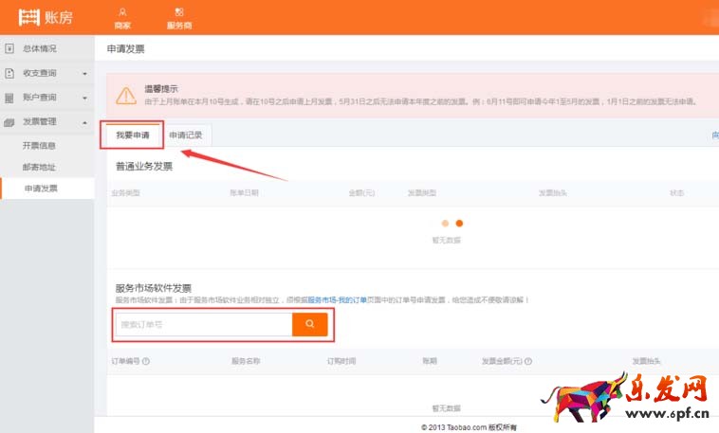
Task: Switch to the 我要申请 tab
Action: coord(133,135)
